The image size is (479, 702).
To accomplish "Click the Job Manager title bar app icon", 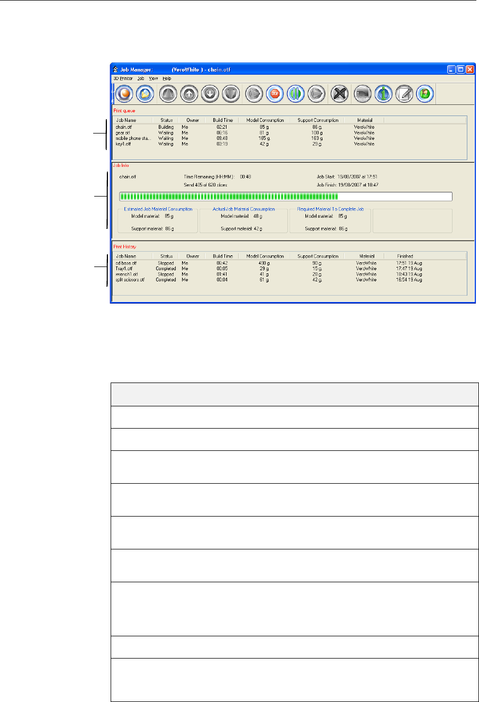I will 116,69.
